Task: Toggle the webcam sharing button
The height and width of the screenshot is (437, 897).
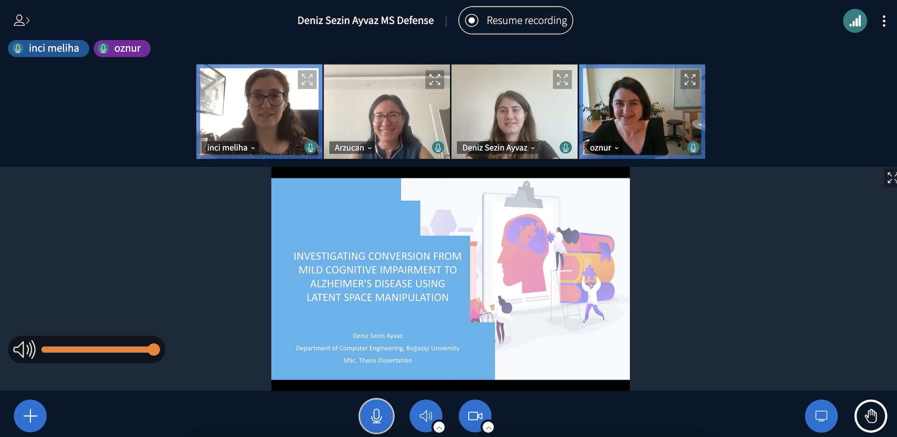Action: point(474,415)
